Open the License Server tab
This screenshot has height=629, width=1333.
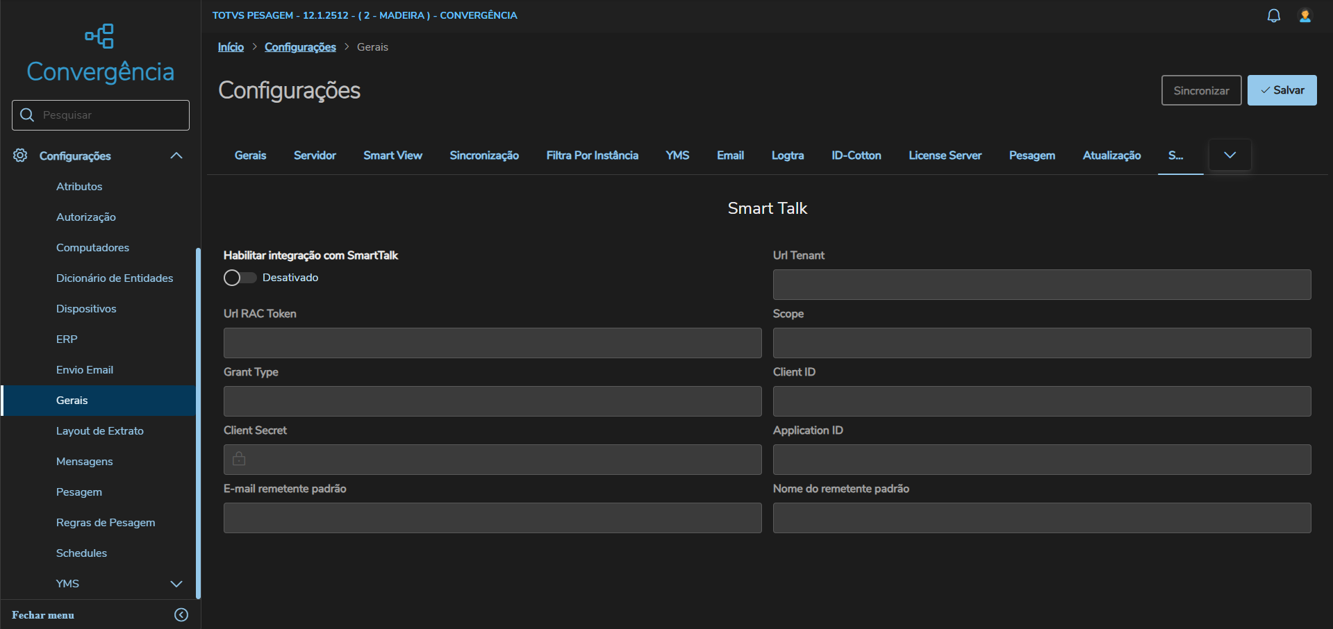click(945, 156)
